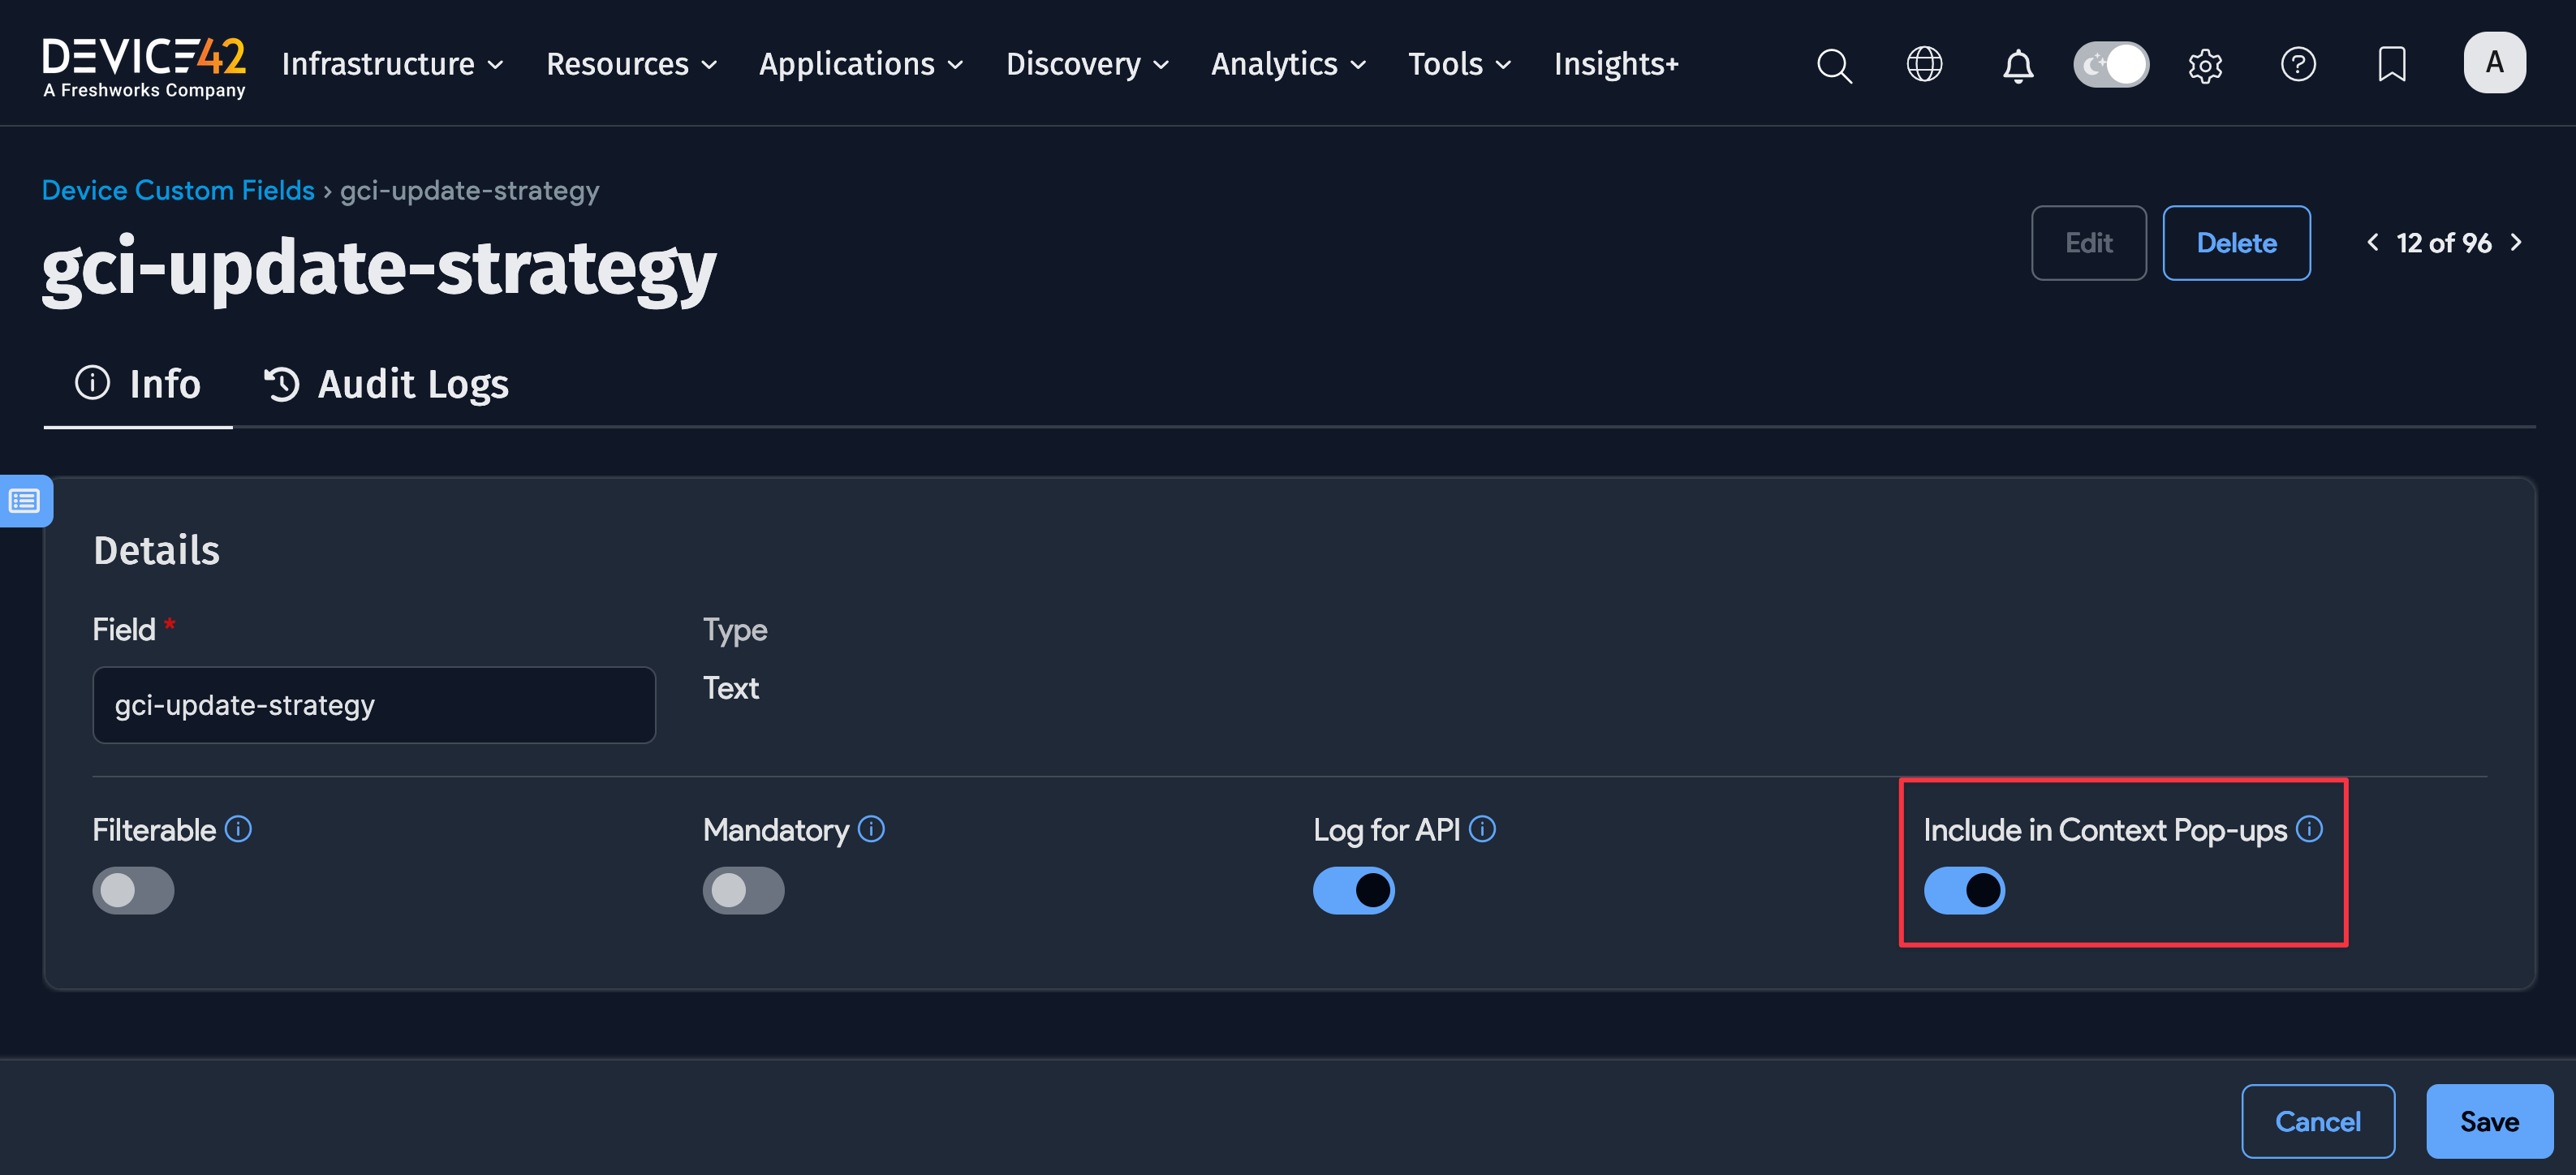Disable the Log for API toggle

[1353, 890]
